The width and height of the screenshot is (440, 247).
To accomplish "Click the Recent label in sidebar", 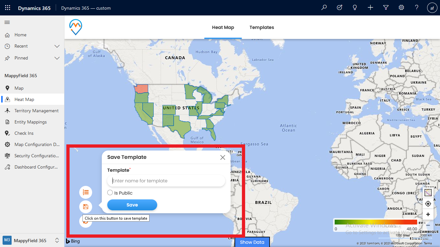I will [21, 46].
